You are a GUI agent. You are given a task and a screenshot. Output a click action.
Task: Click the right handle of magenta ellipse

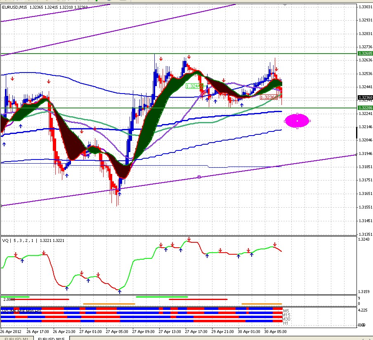(x=309, y=121)
